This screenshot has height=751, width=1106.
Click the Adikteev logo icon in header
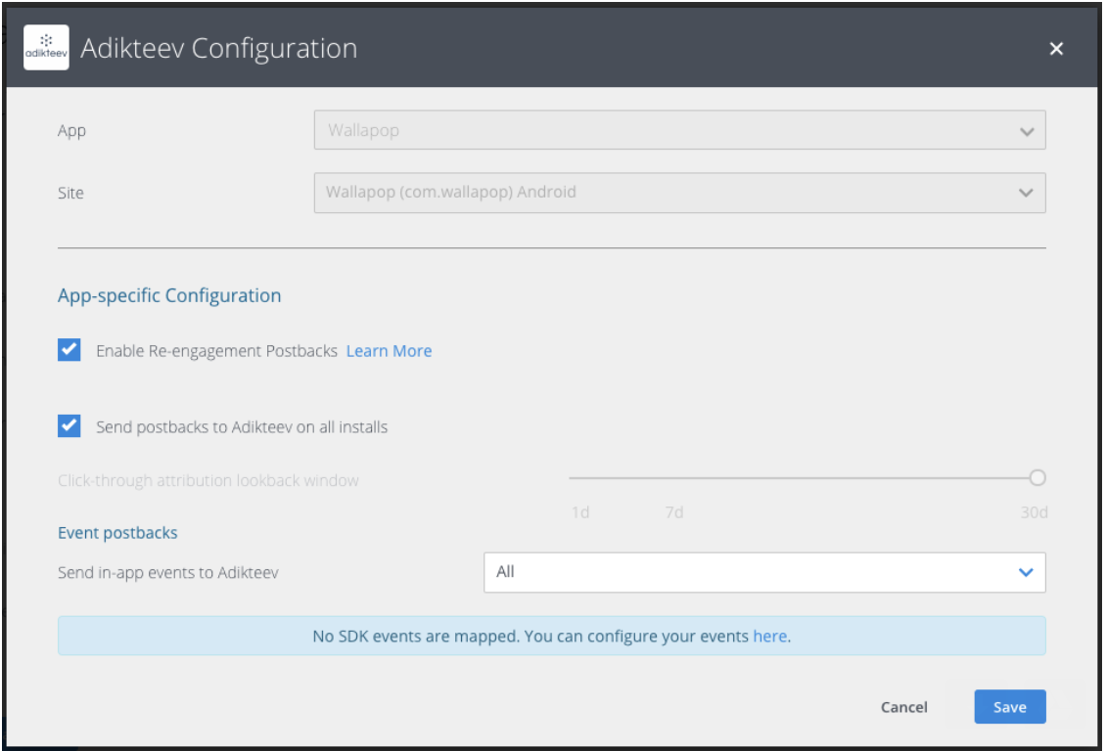46,48
